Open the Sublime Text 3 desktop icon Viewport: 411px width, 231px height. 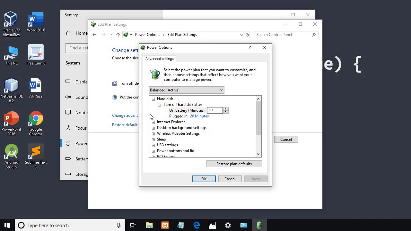tap(36, 157)
